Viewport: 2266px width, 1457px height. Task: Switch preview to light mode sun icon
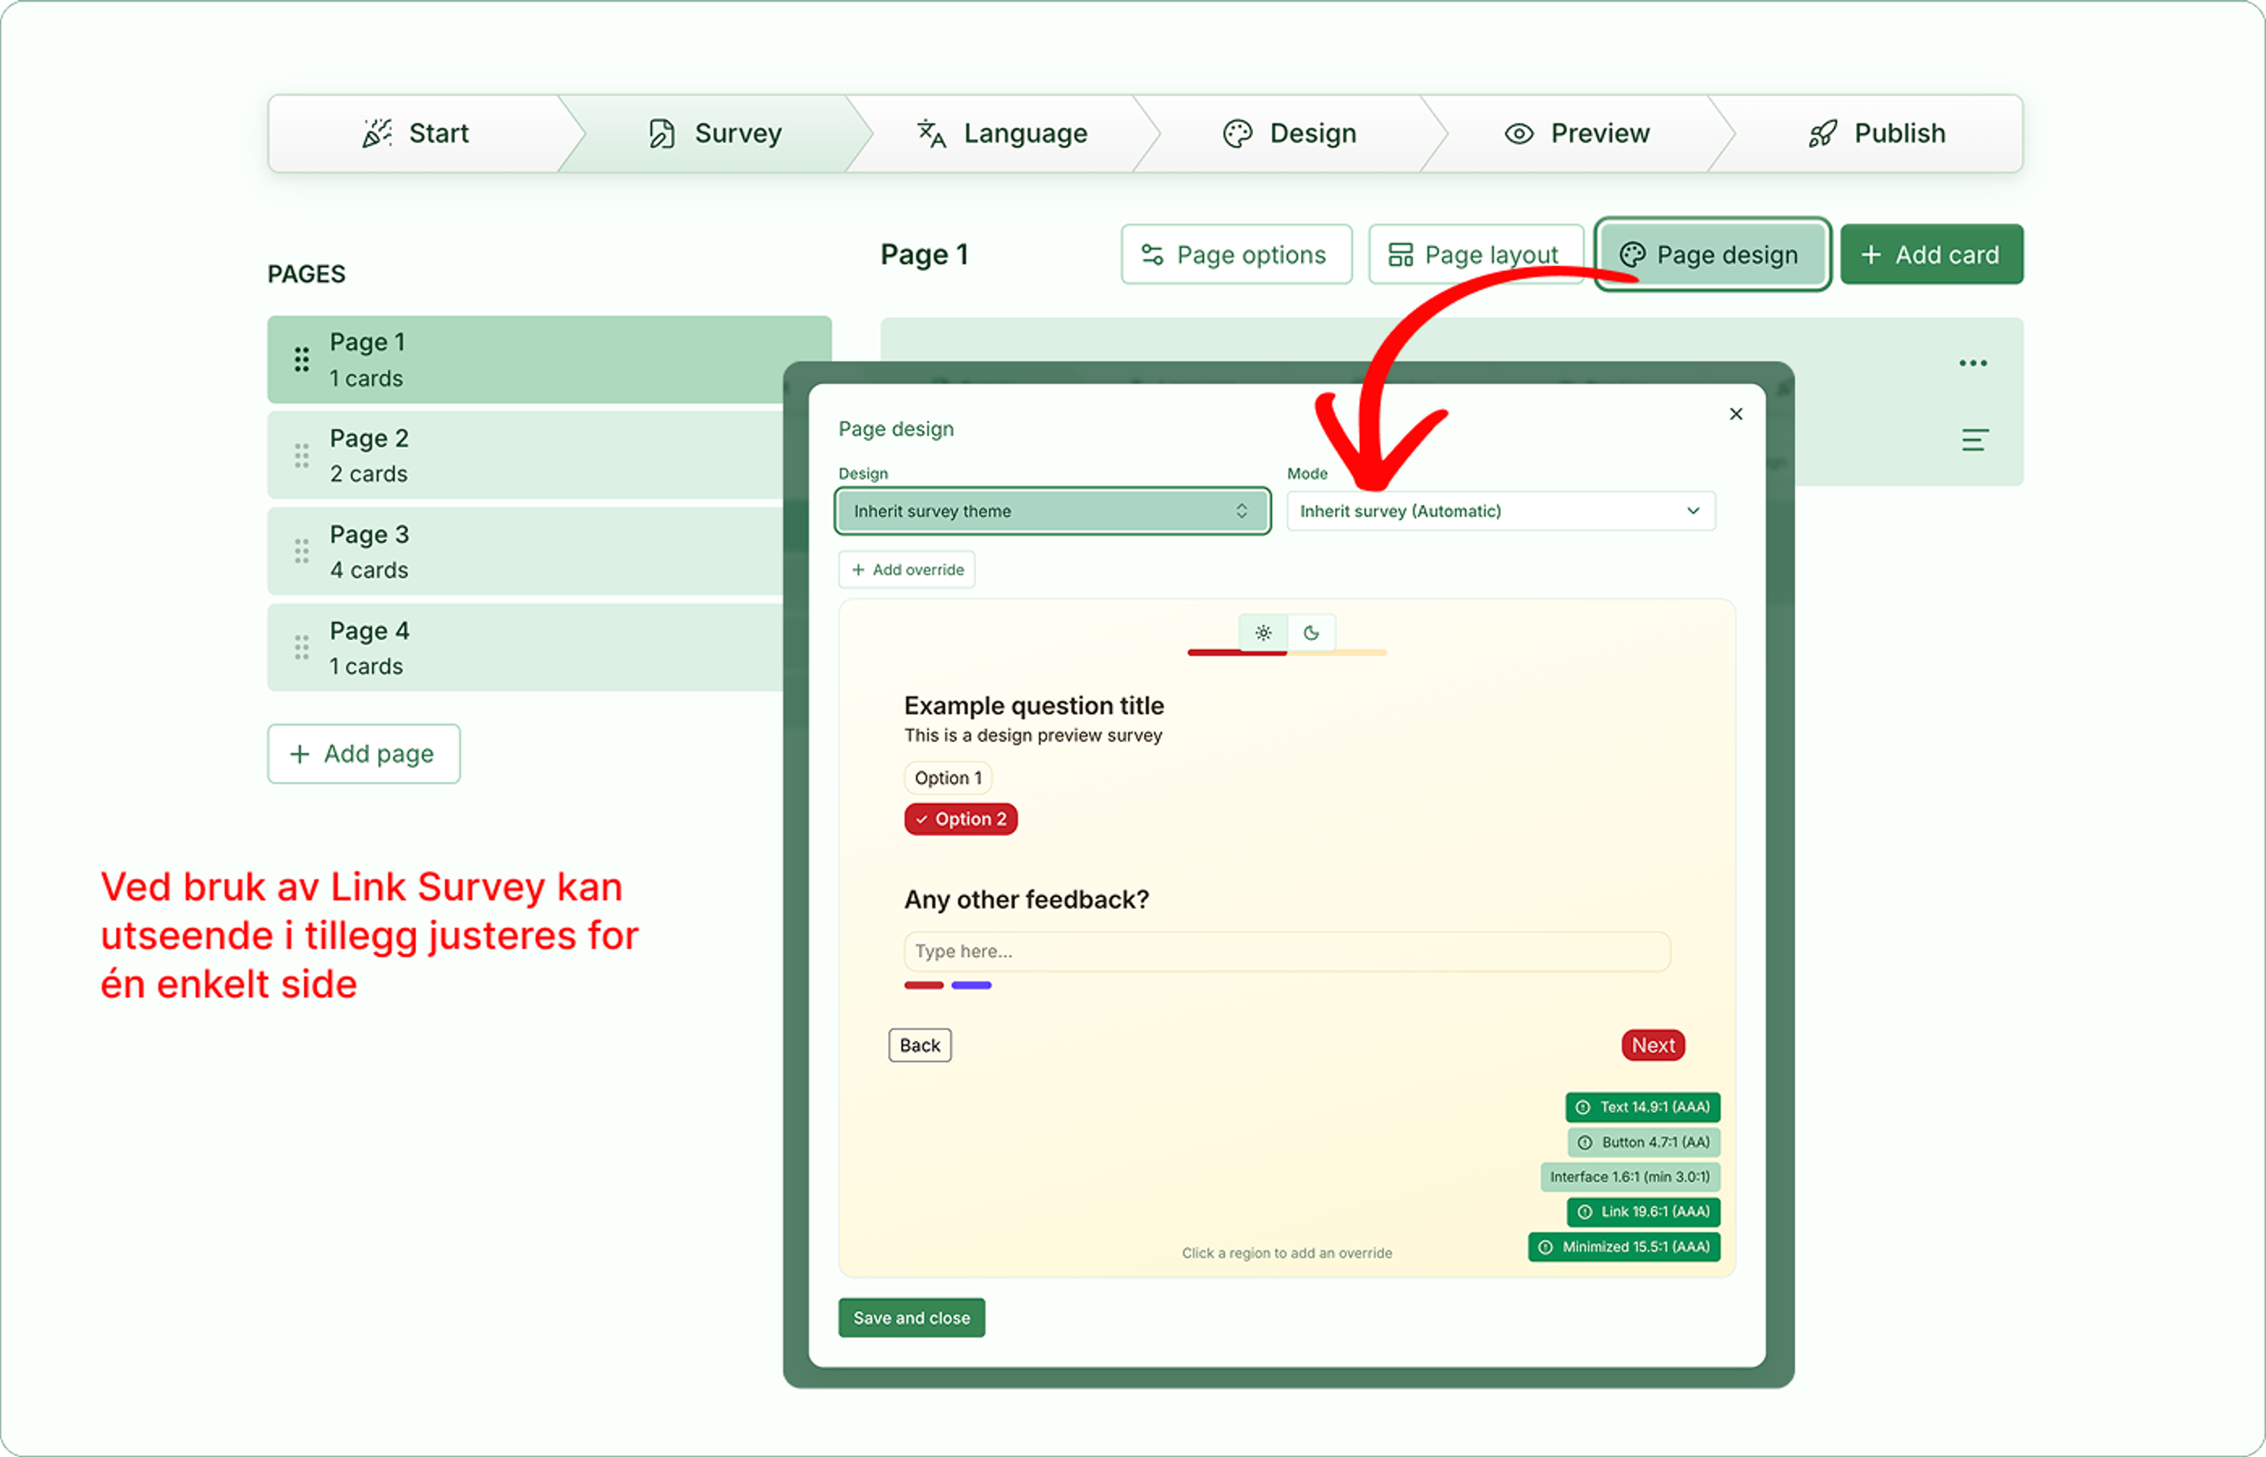tap(1263, 633)
